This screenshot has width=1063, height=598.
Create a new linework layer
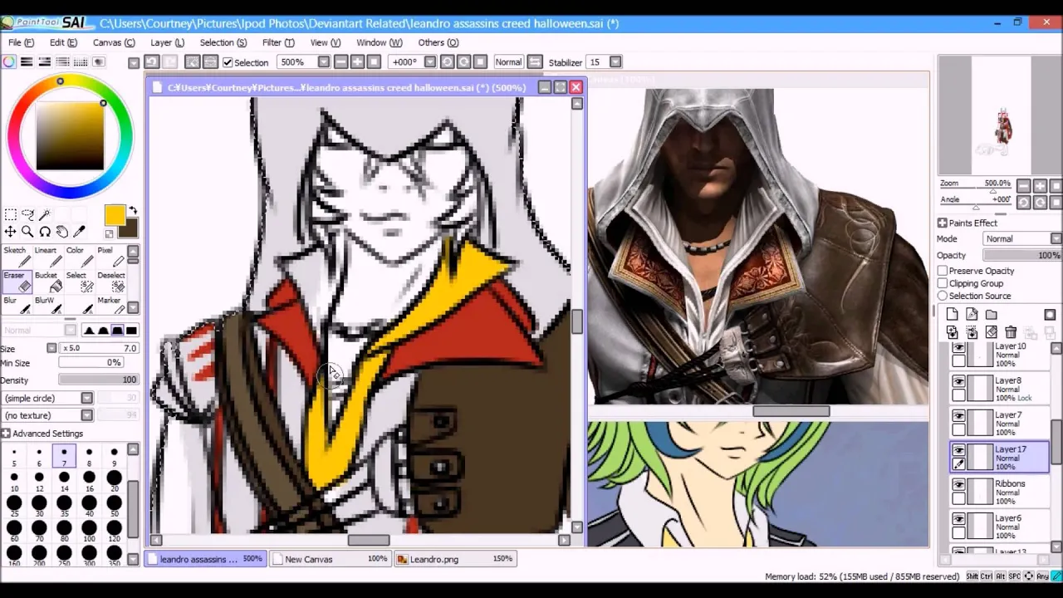972,315
